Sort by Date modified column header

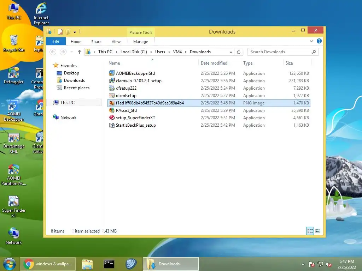[214, 63]
